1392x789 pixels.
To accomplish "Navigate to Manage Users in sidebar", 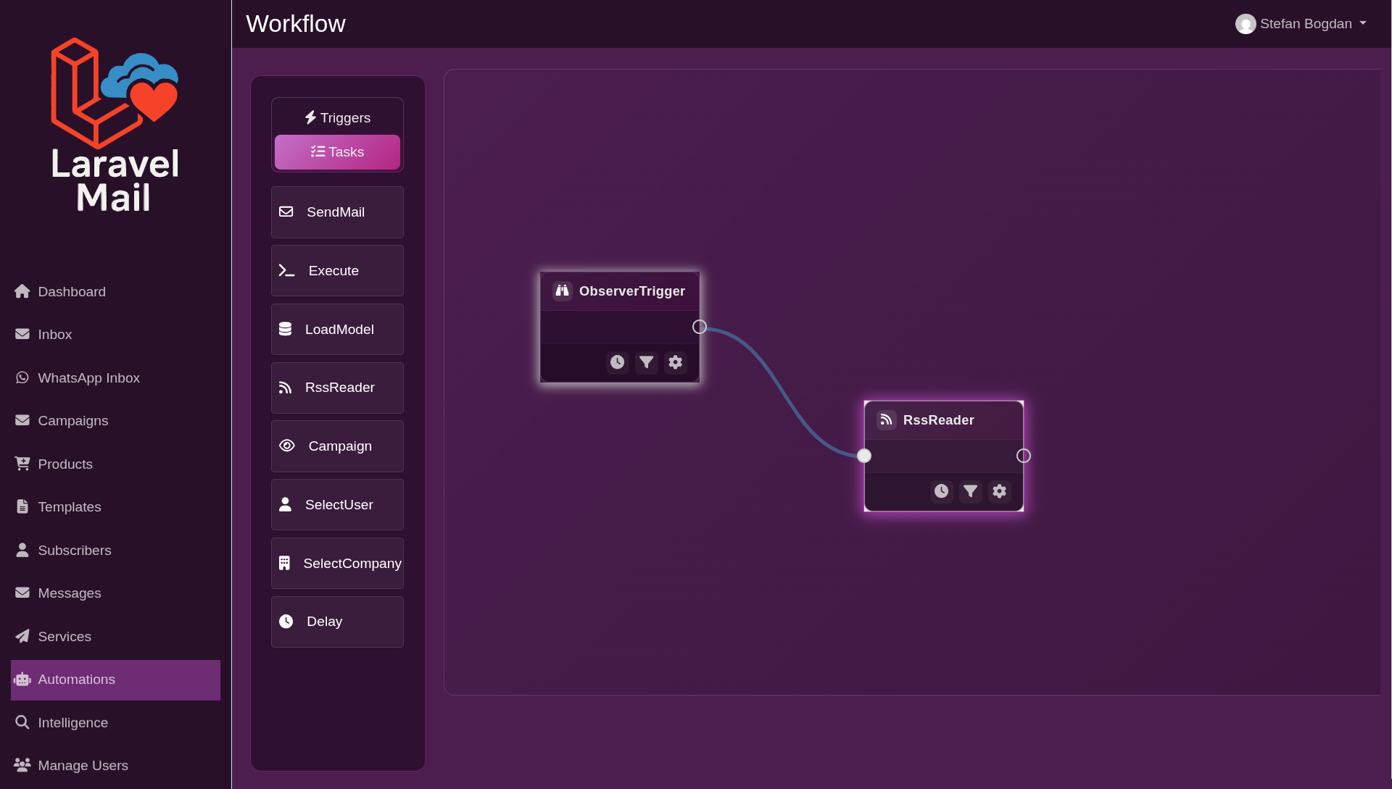I will point(83,765).
